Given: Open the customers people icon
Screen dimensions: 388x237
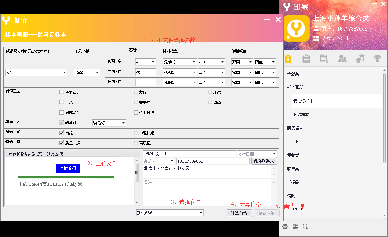Looking at the screenshot, I should tap(342, 59).
